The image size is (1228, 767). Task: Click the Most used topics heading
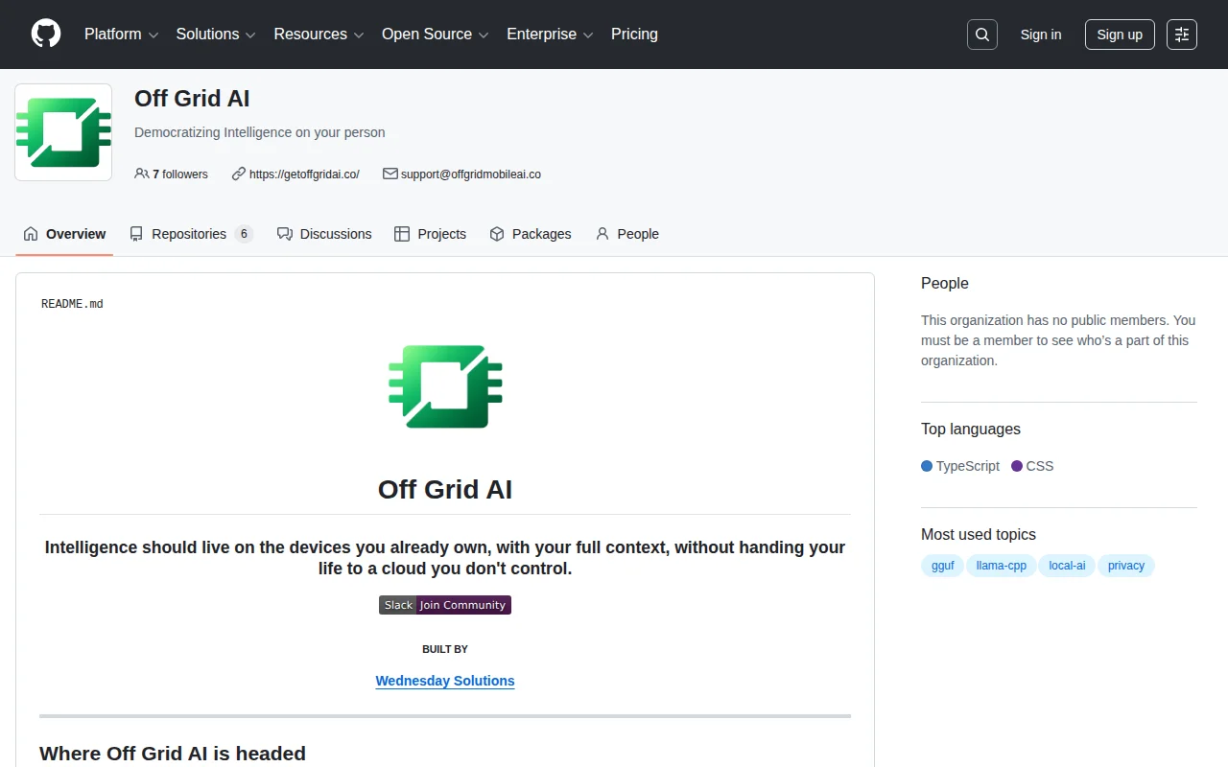979,535
